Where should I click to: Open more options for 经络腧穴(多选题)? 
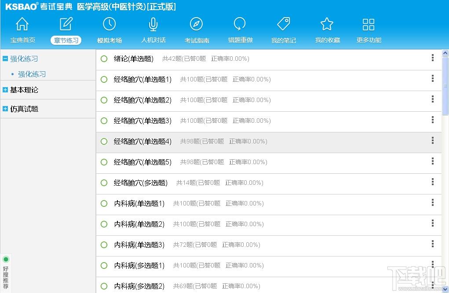coord(433,182)
